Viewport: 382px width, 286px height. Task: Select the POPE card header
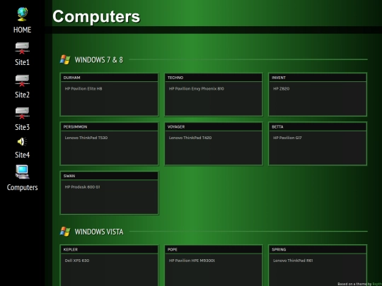pos(214,249)
